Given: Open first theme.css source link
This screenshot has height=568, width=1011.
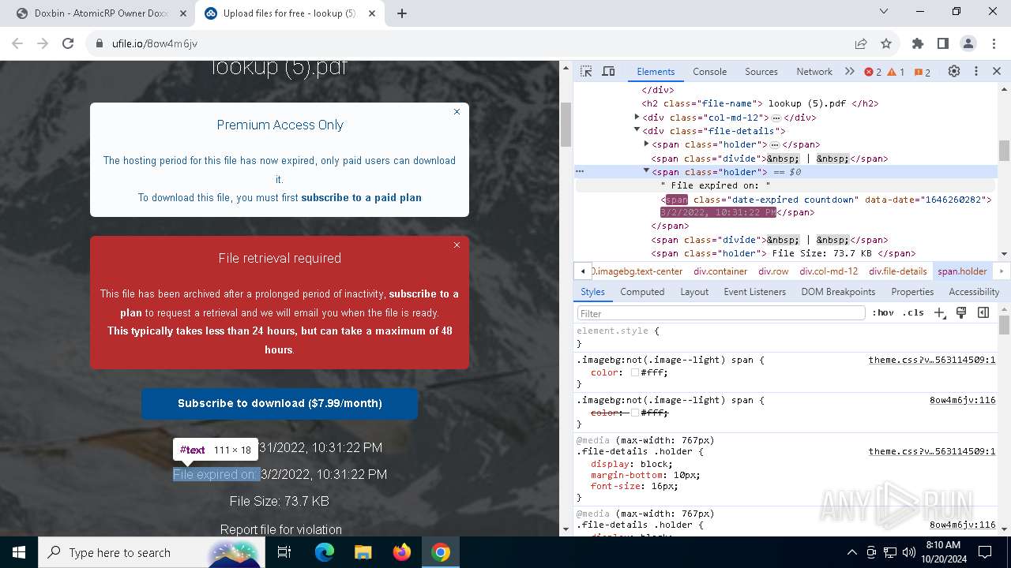Looking at the screenshot, I should tap(932, 360).
